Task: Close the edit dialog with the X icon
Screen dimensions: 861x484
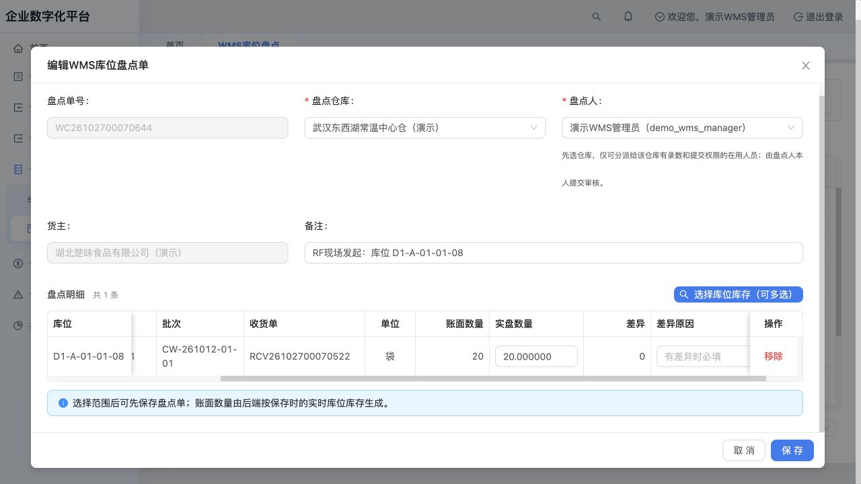Action: tap(806, 65)
